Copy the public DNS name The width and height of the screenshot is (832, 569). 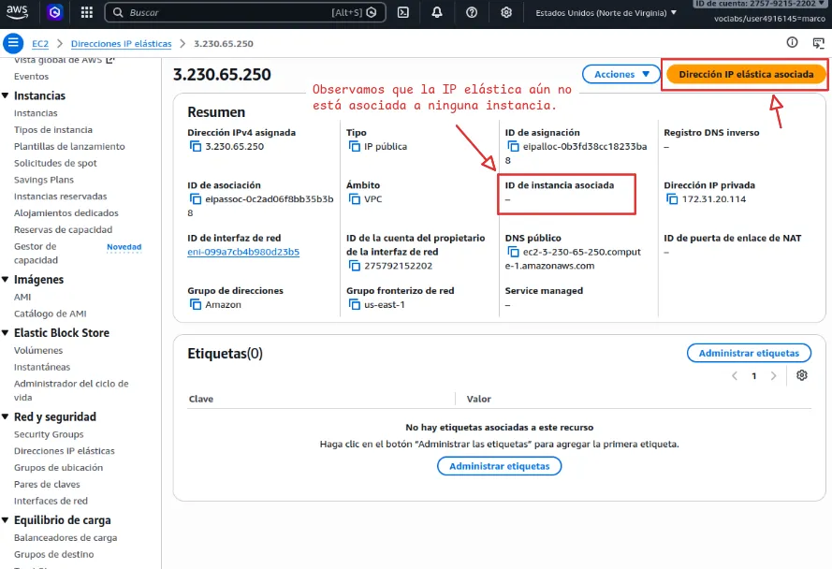pos(513,252)
